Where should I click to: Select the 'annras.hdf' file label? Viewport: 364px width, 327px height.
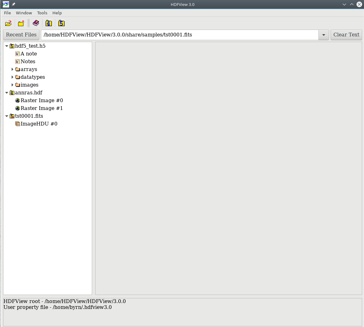28,92
